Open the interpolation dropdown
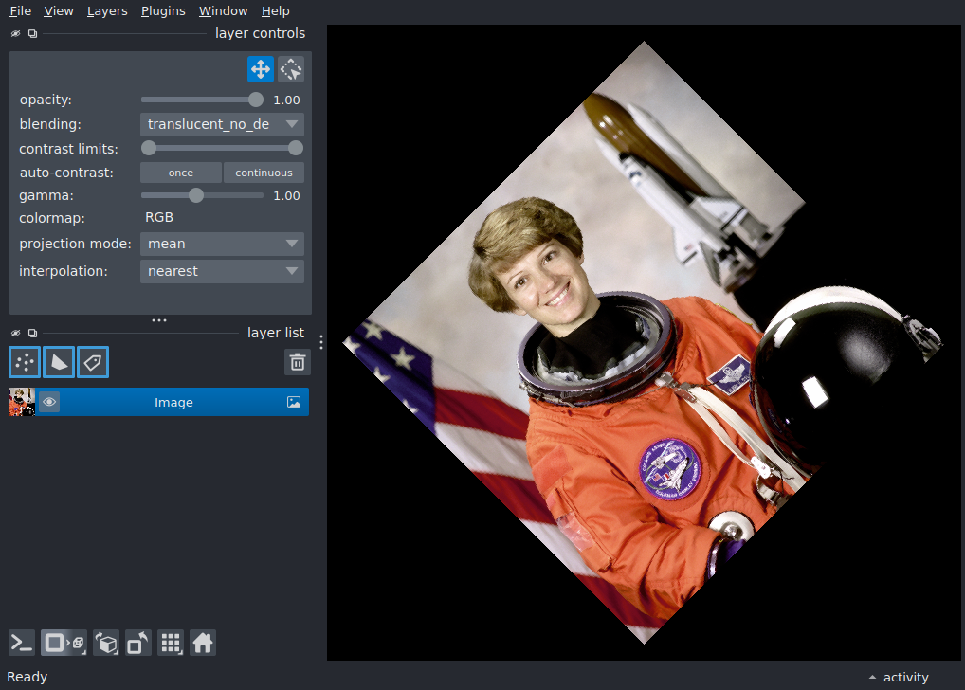Screen dimensions: 965x690 222,271
